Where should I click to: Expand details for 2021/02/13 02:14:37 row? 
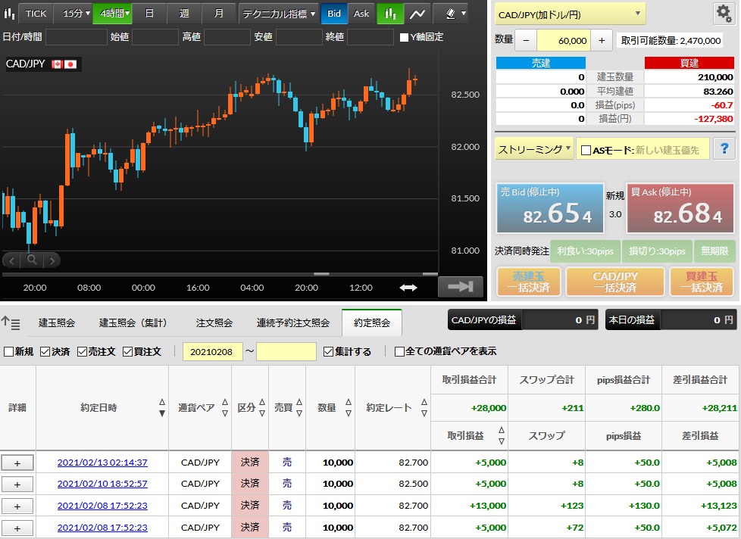(17, 463)
